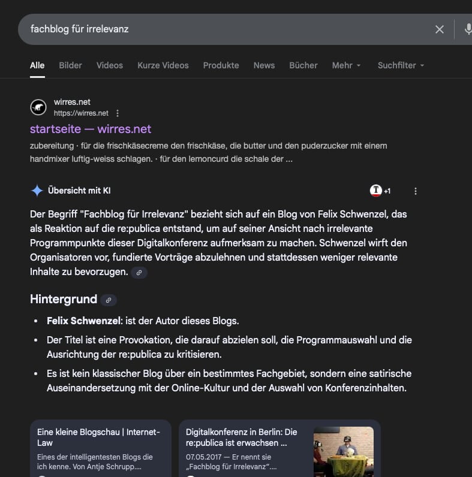Open the three-dot menu beside the wirres.net URL
Viewport: 472px width, 477px height.
(x=118, y=113)
